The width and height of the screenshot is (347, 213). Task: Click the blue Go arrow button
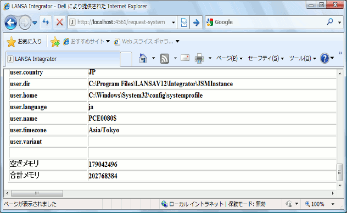pos(196,23)
